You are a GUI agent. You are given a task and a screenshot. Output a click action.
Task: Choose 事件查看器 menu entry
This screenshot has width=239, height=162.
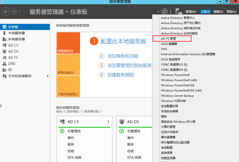[168, 137]
